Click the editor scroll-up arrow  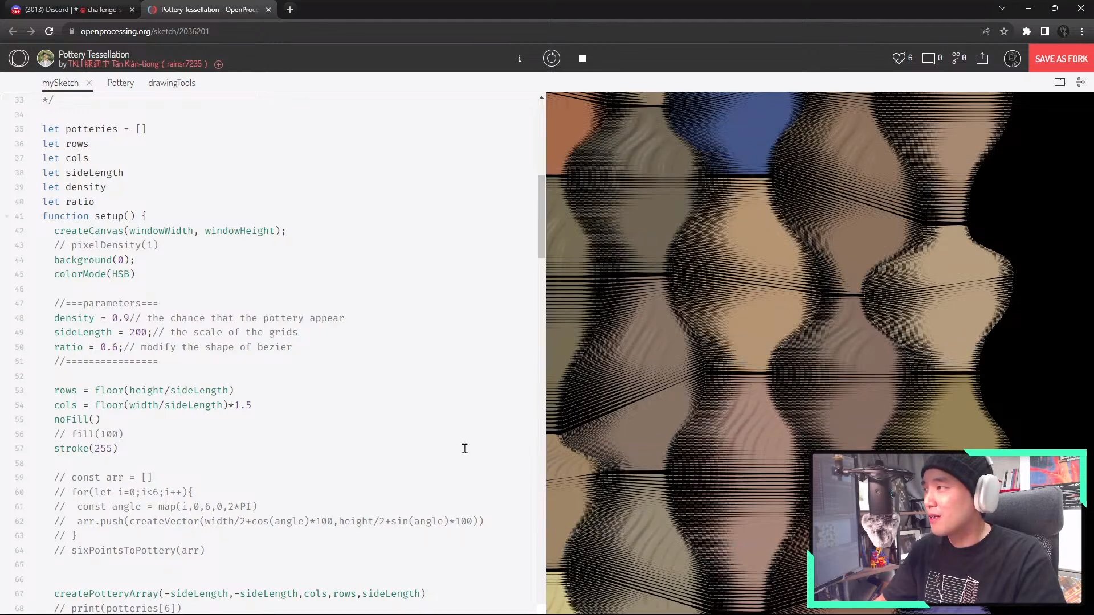pos(541,97)
